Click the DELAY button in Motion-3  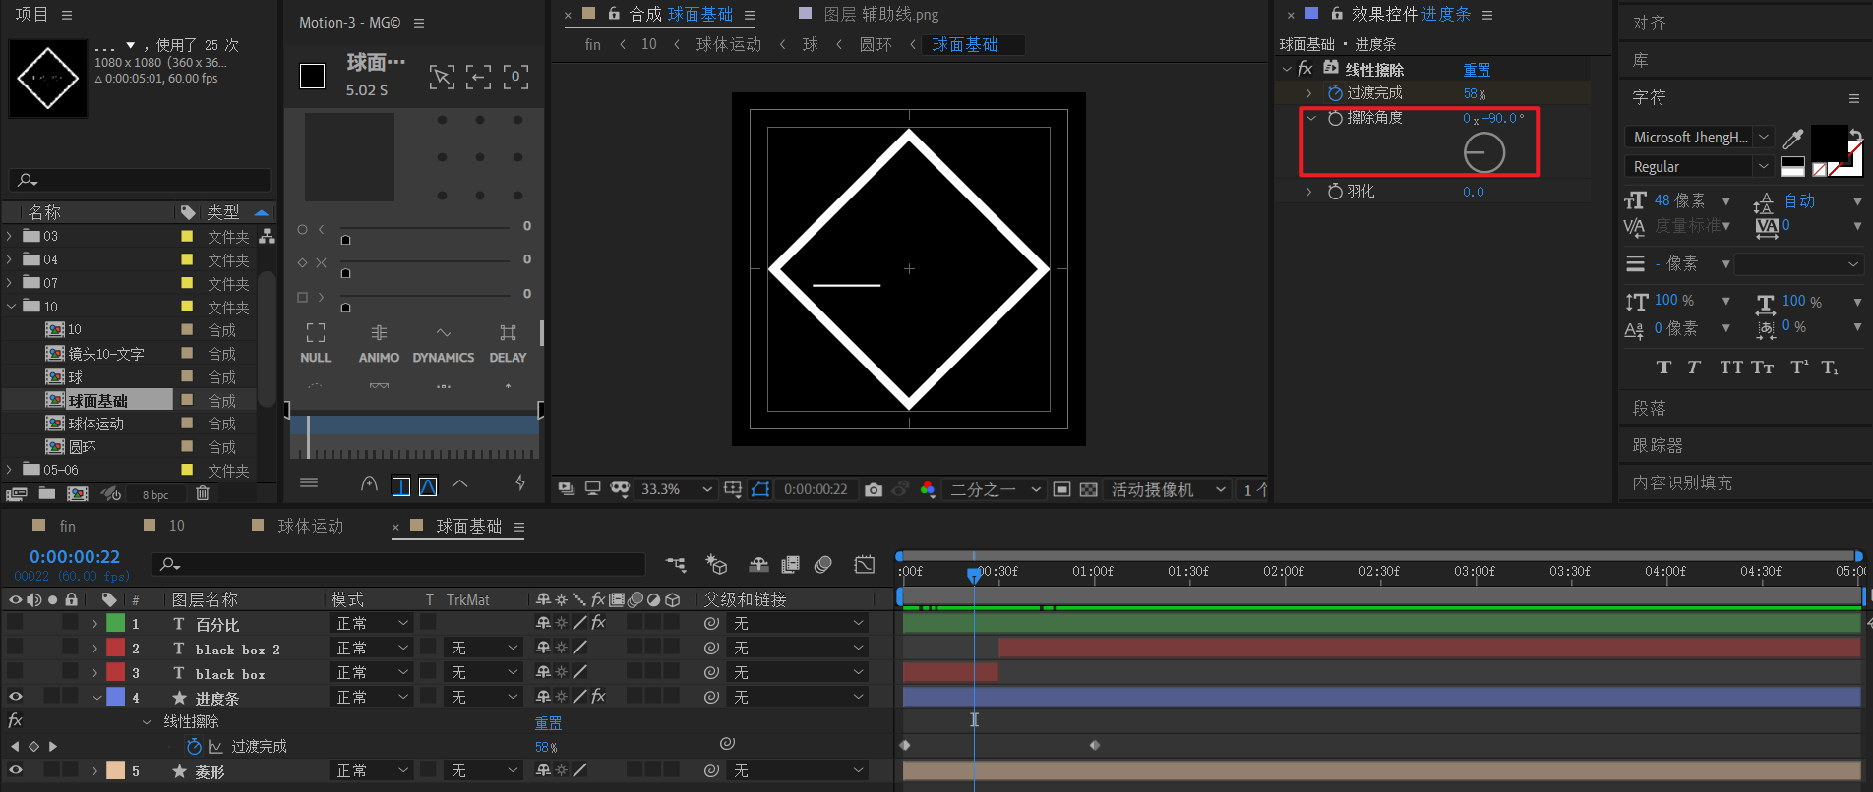pyautogui.click(x=508, y=344)
